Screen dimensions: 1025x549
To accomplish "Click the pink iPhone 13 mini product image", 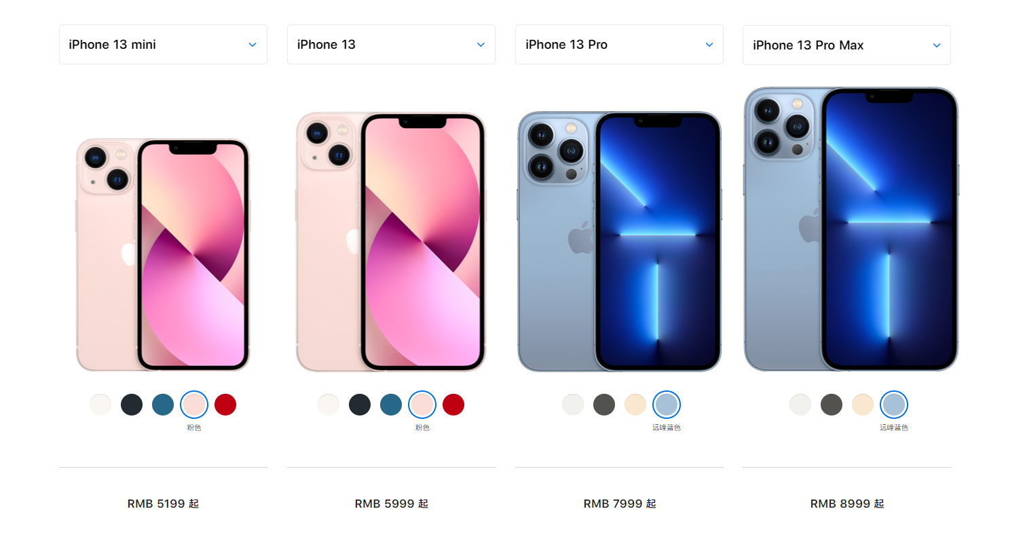I will [x=163, y=255].
